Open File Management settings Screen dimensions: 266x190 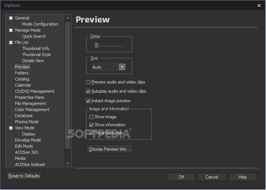coord(30,103)
